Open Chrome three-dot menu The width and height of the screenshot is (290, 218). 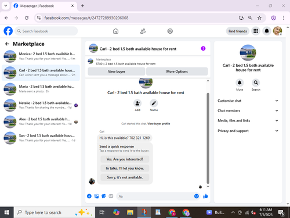[284, 18]
